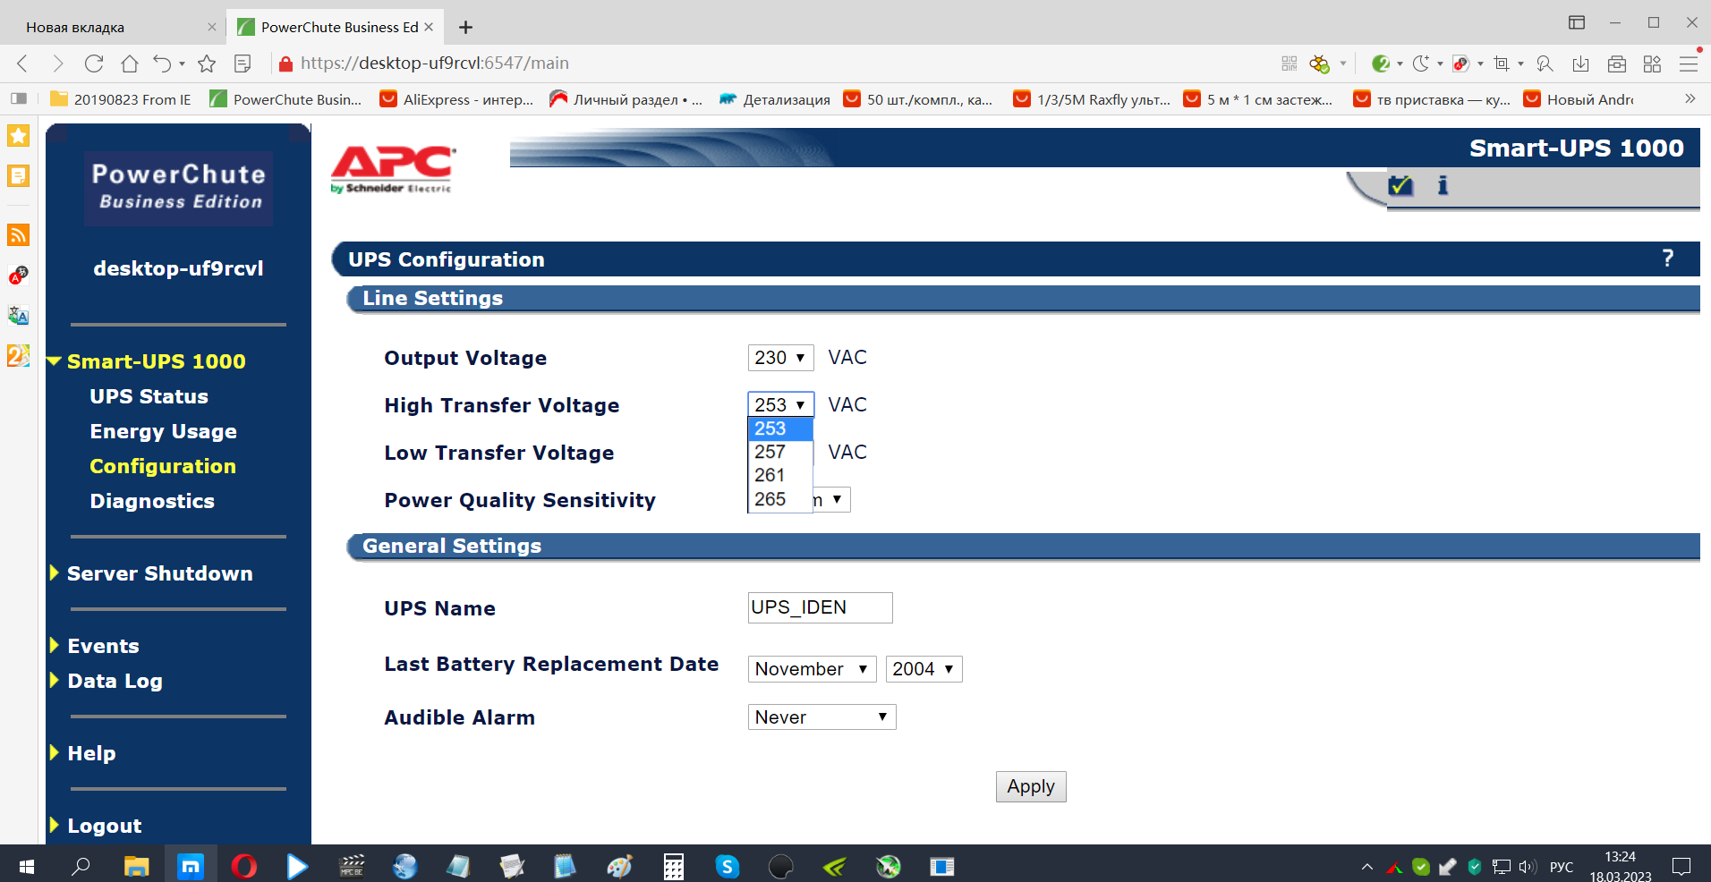Open the Детализация bookmark
The image size is (1711, 882).
click(x=775, y=99)
